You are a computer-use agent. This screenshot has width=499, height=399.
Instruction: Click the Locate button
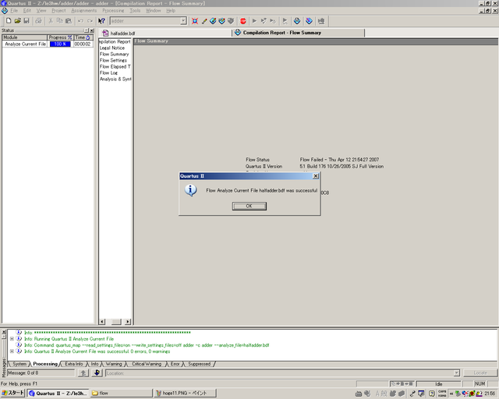[x=480, y=373]
